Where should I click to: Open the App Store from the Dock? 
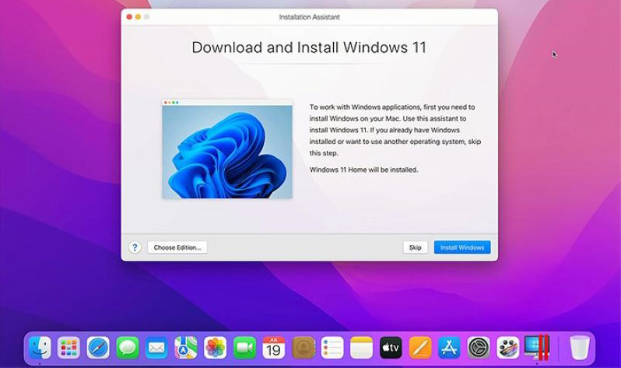449,348
